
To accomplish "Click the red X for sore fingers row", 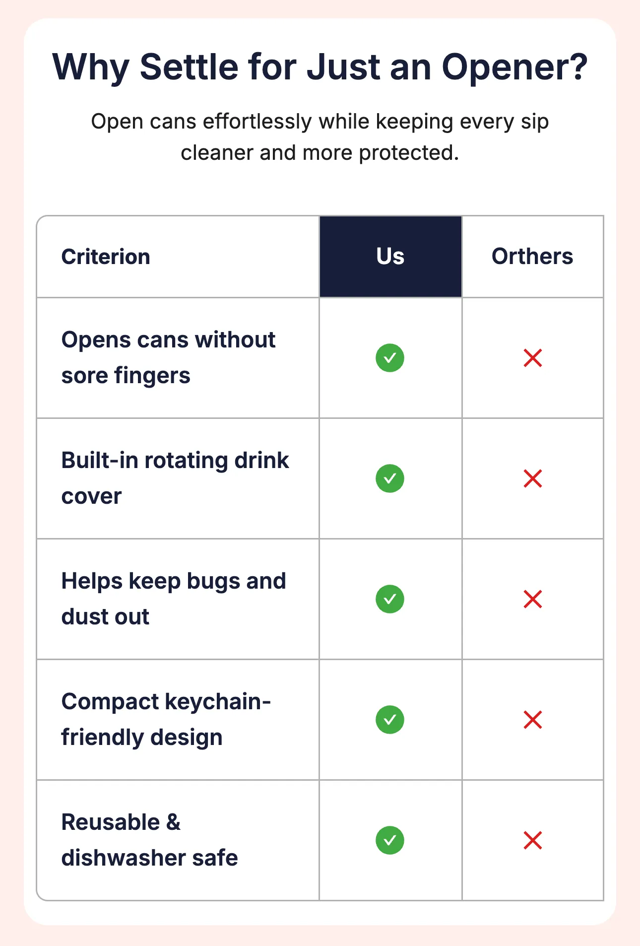I will click(x=533, y=358).
